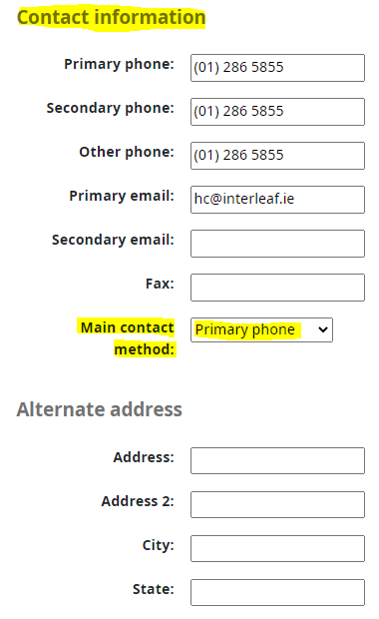Click the City label text
379x619 pixels.
point(159,545)
